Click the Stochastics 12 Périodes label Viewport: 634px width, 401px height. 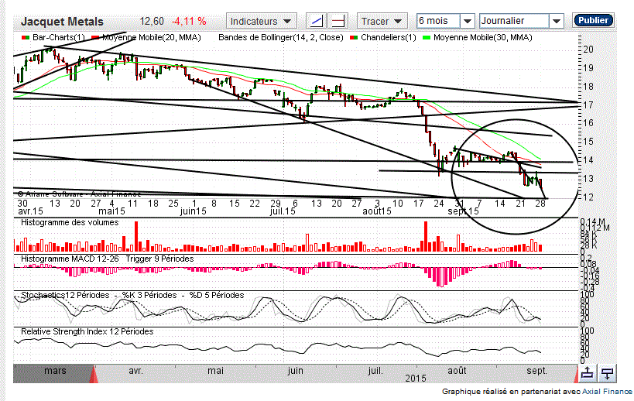pyautogui.click(x=65, y=295)
